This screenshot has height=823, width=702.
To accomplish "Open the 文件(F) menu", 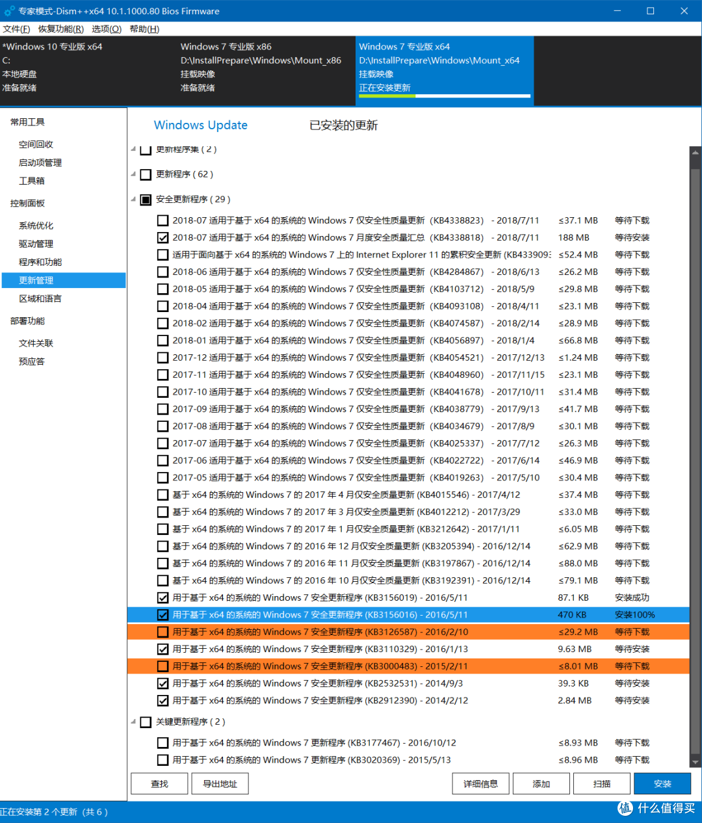I will [16, 29].
